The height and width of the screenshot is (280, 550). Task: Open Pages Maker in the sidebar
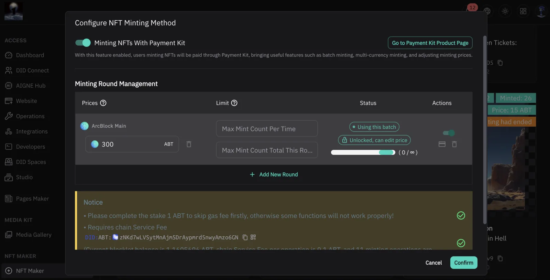33,198
